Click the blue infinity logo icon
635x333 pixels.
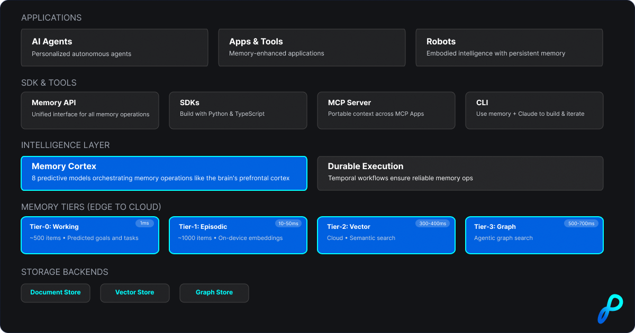pyautogui.click(x=610, y=308)
